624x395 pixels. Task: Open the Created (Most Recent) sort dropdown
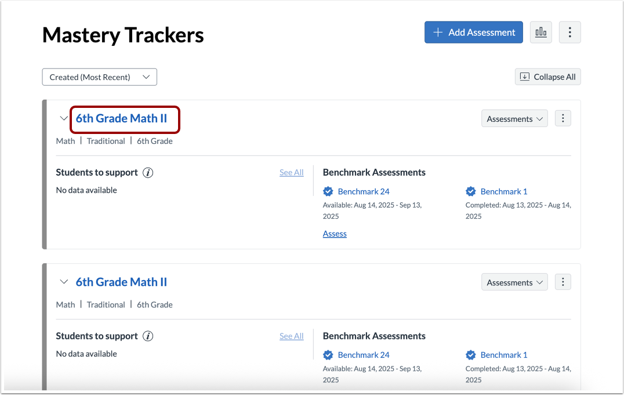coord(99,77)
